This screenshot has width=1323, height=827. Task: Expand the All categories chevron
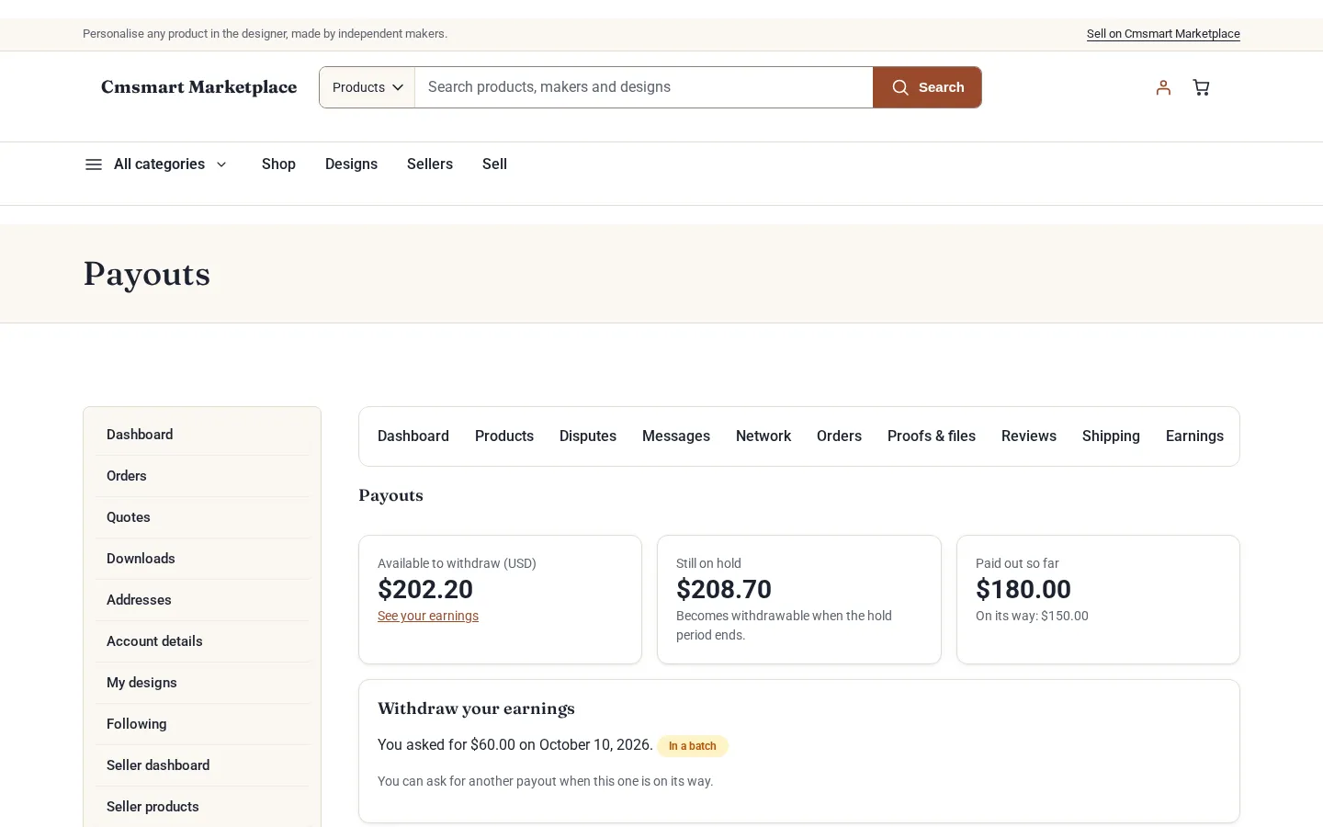point(221,164)
